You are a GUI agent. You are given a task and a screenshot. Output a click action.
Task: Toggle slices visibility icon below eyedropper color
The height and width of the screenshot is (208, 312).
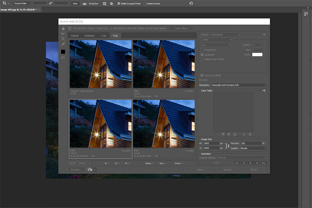(x=63, y=58)
